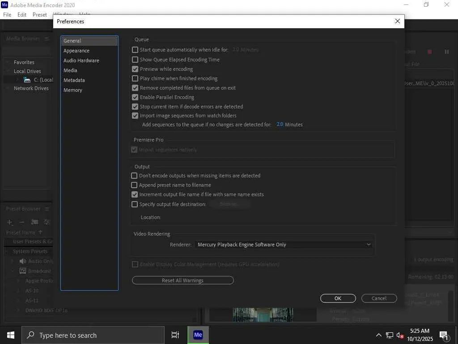Select the AS-10 preset row
This screenshot has height=344, width=458.
(x=32, y=291)
